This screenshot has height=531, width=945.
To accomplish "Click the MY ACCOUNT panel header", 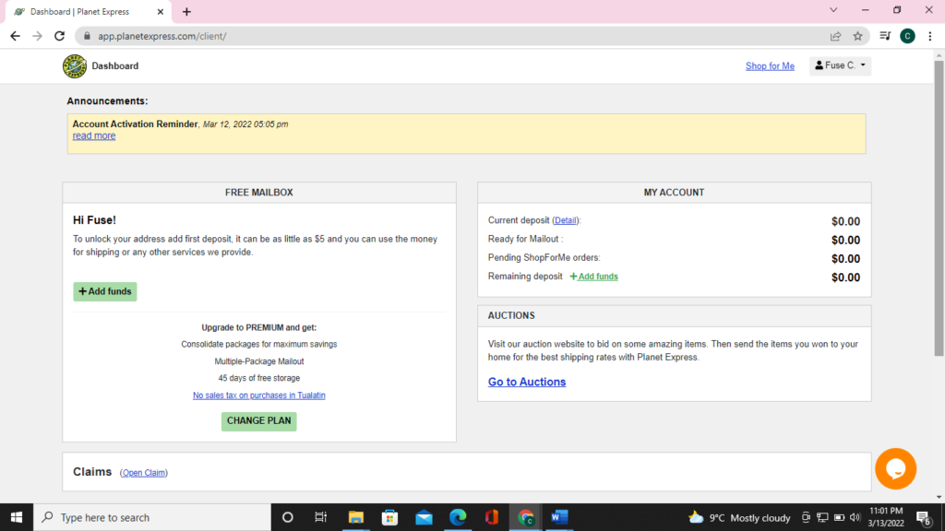I will click(x=674, y=193).
